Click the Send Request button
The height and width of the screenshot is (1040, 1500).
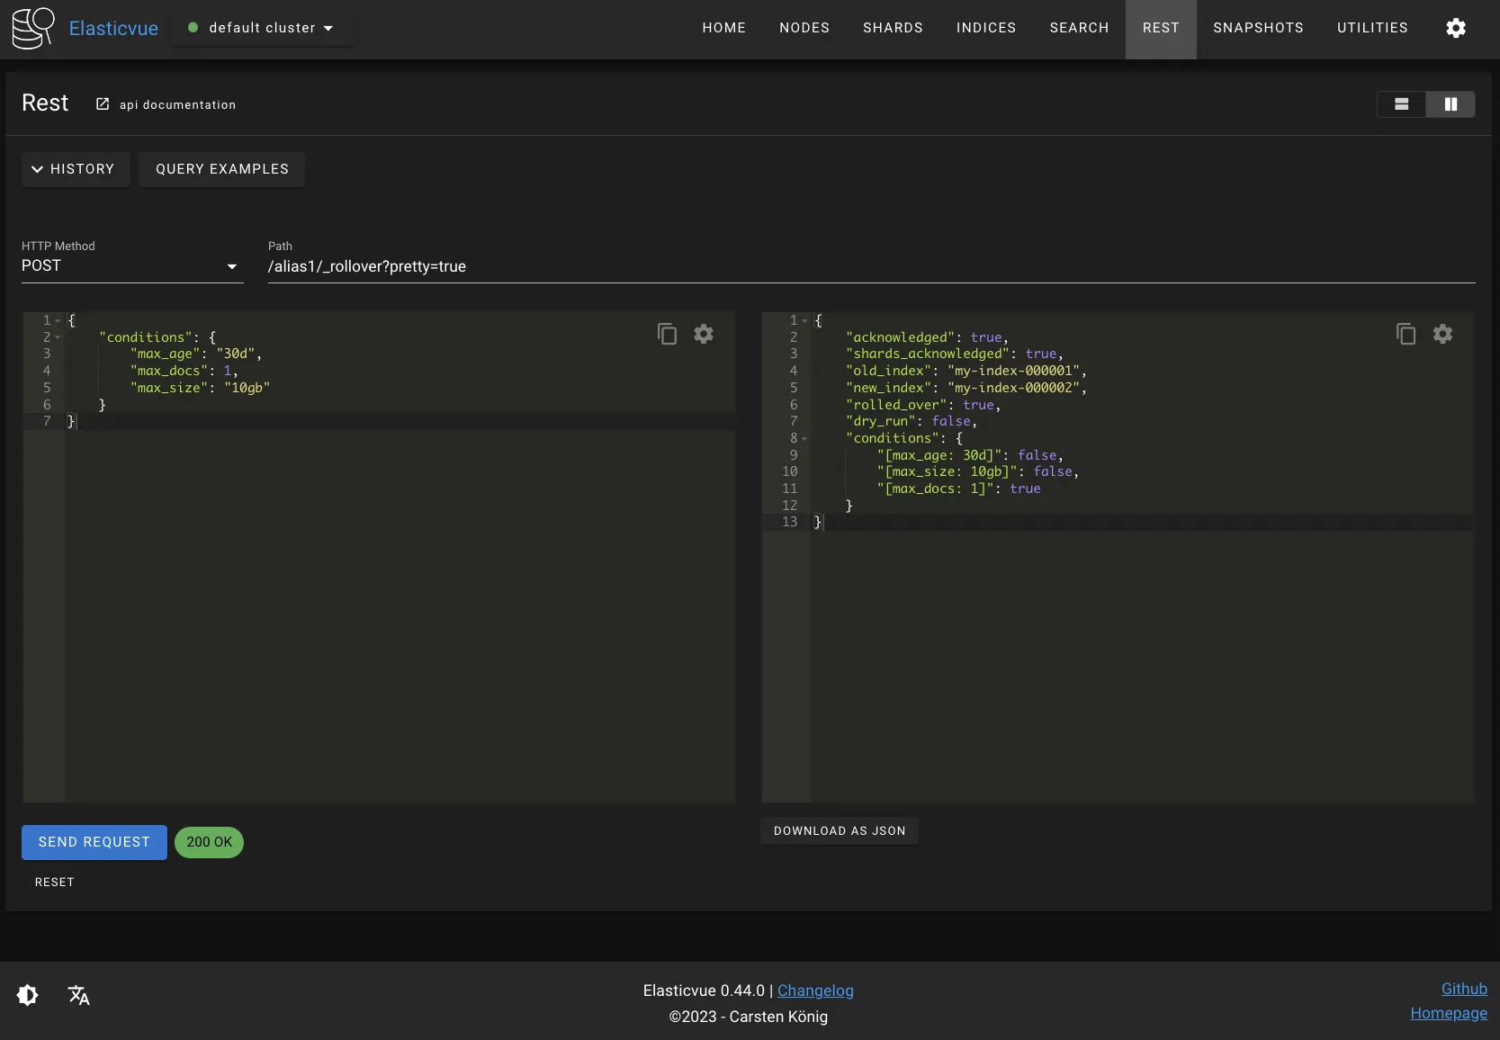tap(94, 842)
